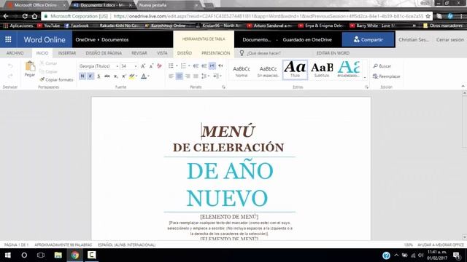
Task: Click Buscar search button
Action: (x=382, y=66)
